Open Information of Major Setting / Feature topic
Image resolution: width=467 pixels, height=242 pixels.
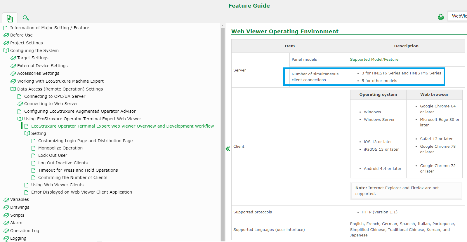pos(50,28)
